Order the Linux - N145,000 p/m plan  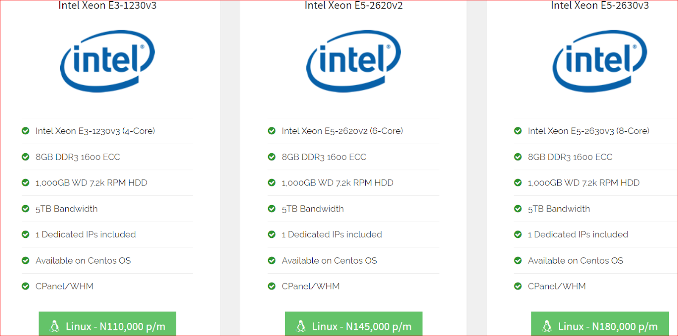[x=353, y=324]
